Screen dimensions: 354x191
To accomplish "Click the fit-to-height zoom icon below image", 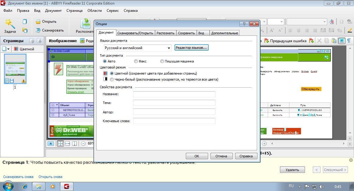I will tap(75, 144).
